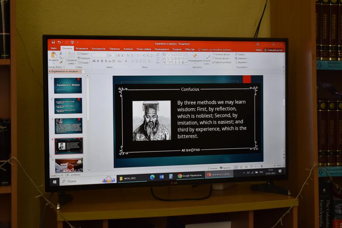The width and height of the screenshot is (342, 228).
Task: Click the Windows Start button
Action: (55, 182)
